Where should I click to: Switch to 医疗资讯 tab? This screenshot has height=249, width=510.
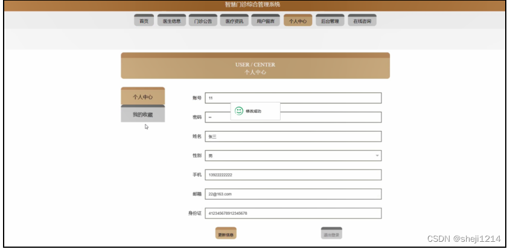coord(234,20)
